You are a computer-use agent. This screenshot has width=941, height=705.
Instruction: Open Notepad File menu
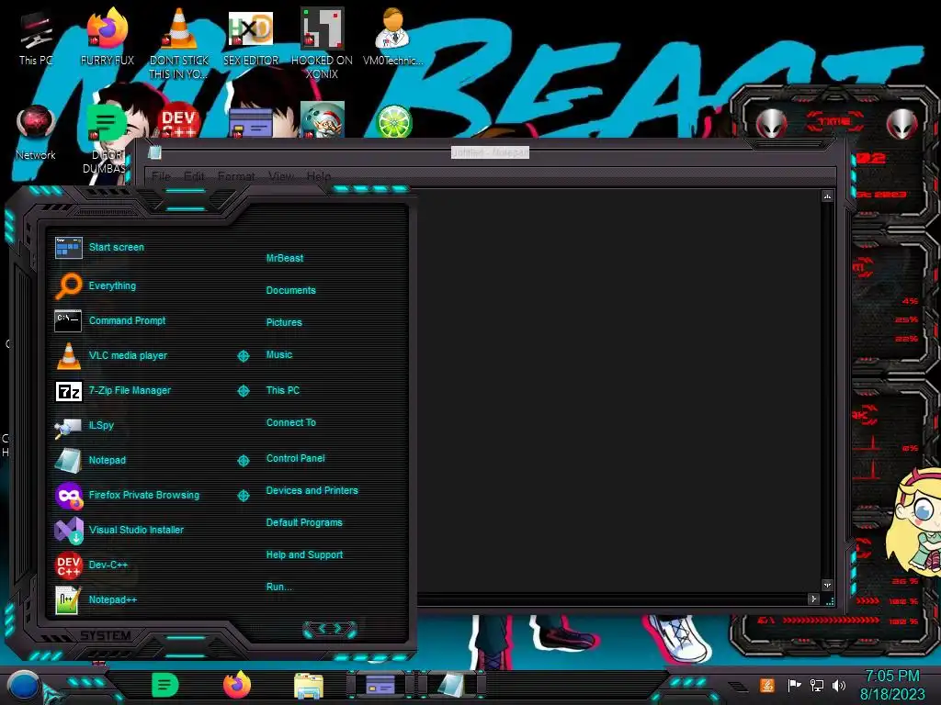tap(161, 176)
